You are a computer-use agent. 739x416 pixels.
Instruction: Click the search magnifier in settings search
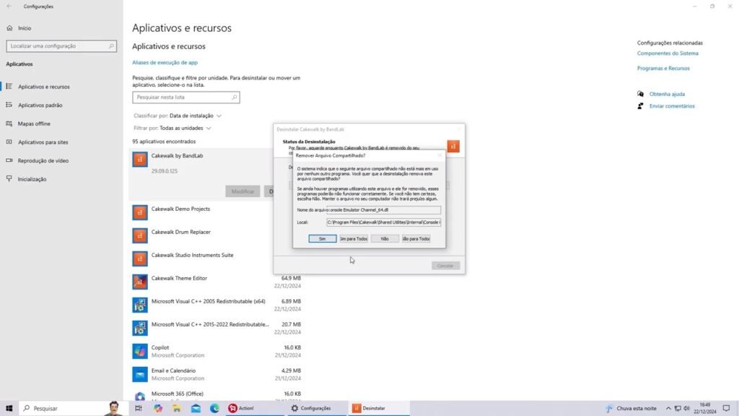coord(111,46)
